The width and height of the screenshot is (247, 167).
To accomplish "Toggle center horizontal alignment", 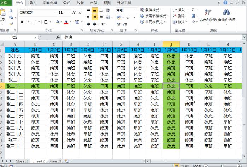I will coord(95,17).
